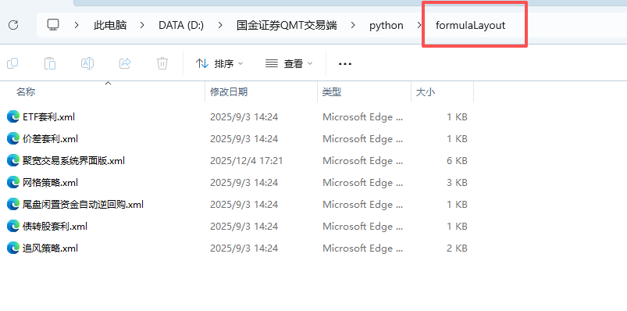Click the Edge icon of 尾盘闲置资金自动逆回购.xml
The image size is (627, 311).
(13, 205)
